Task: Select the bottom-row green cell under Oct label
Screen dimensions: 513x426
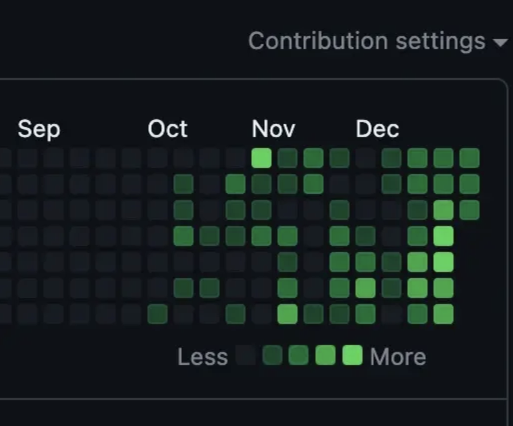Action: [157, 314]
